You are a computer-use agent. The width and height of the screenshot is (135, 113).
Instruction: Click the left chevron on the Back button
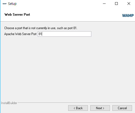tap(74, 108)
